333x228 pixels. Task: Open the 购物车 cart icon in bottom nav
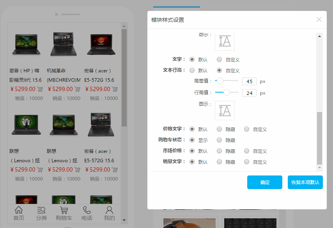[64, 210]
